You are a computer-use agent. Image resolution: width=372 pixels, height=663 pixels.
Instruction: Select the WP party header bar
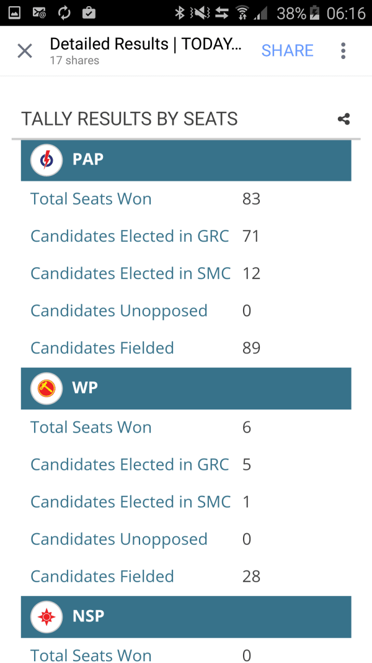(x=186, y=388)
